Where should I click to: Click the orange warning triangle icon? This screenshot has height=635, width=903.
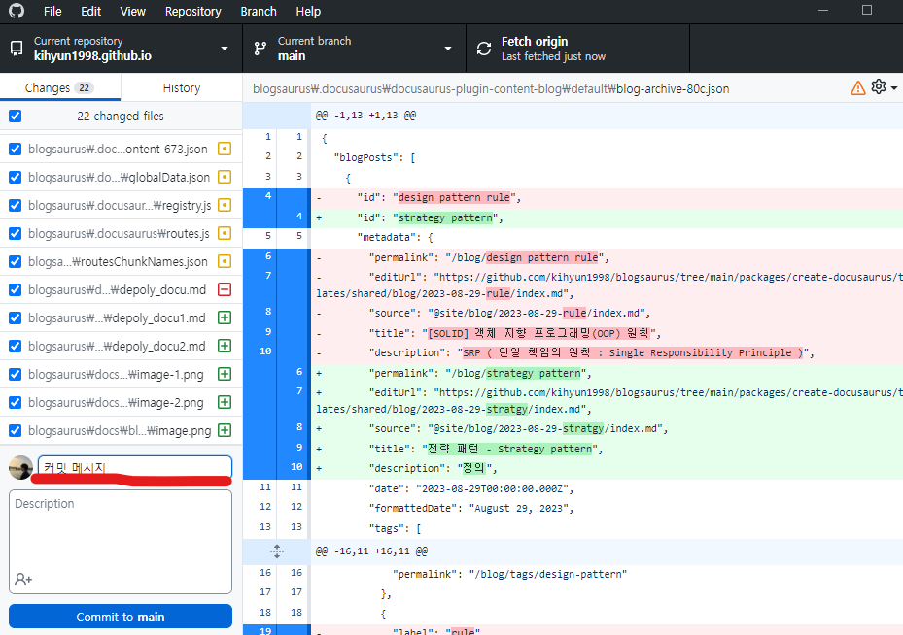(x=857, y=88)
